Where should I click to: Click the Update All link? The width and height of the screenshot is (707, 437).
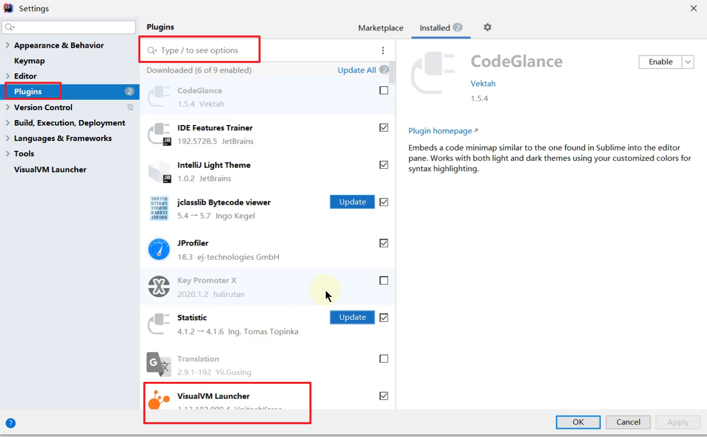click(357, 70)
